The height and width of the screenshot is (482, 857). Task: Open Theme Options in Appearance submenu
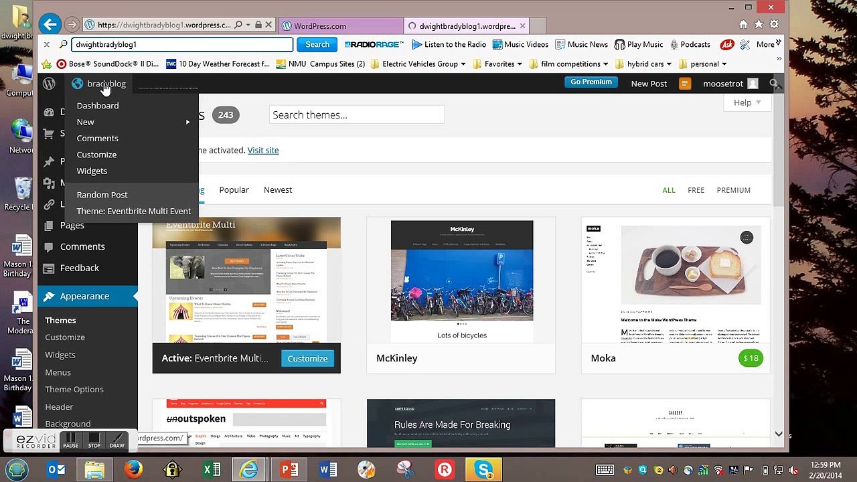[x=74, y=390]
